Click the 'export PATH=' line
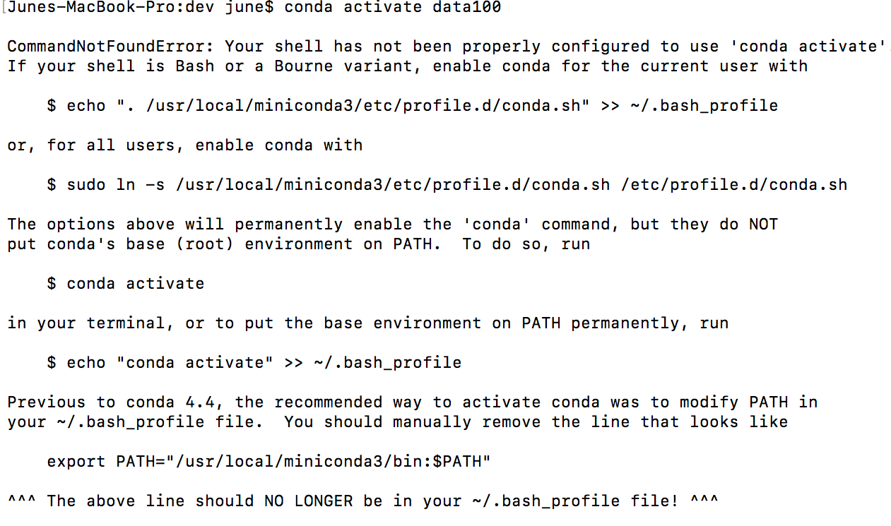 (x=269, y=462)
